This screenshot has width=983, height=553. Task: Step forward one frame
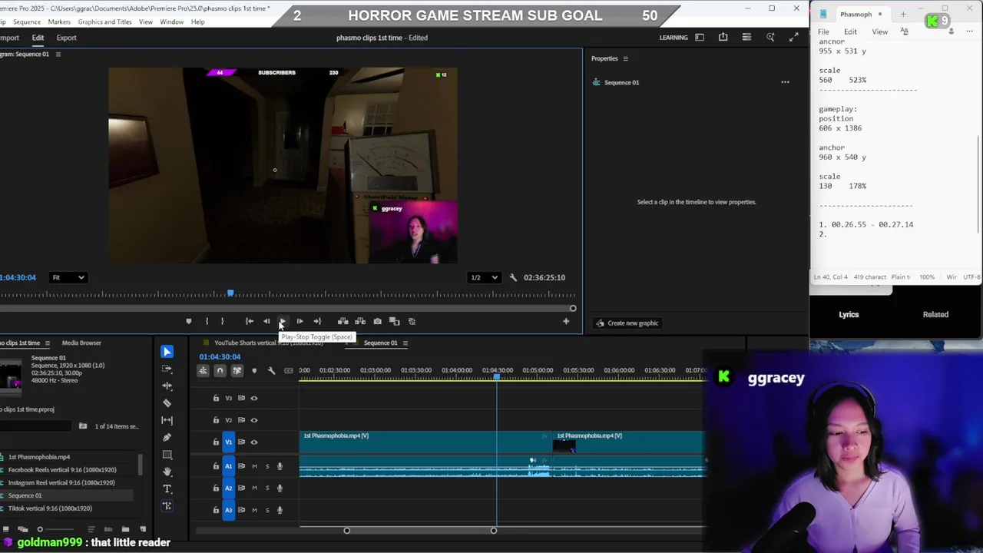(x=300, y=321)
